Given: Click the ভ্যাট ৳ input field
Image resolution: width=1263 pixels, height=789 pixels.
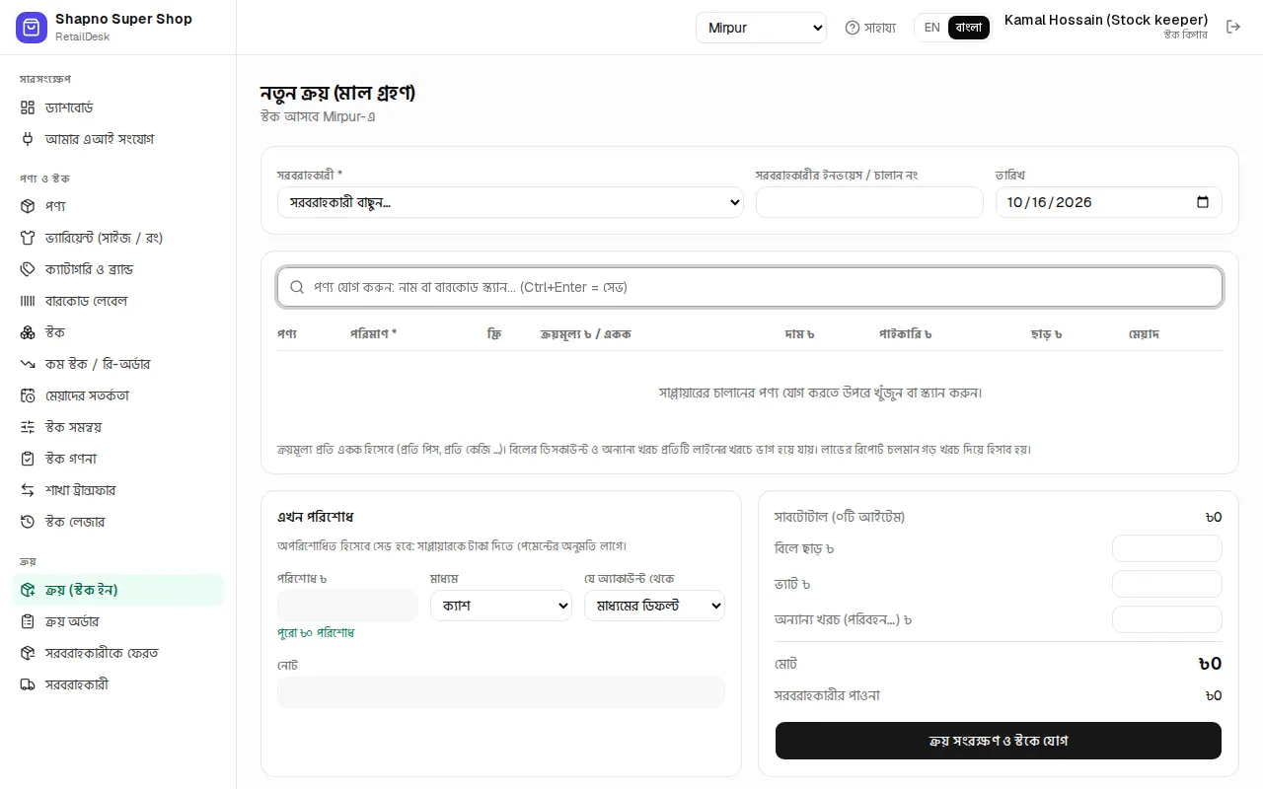Looking at the screenshot, I should coord(1167,584).
